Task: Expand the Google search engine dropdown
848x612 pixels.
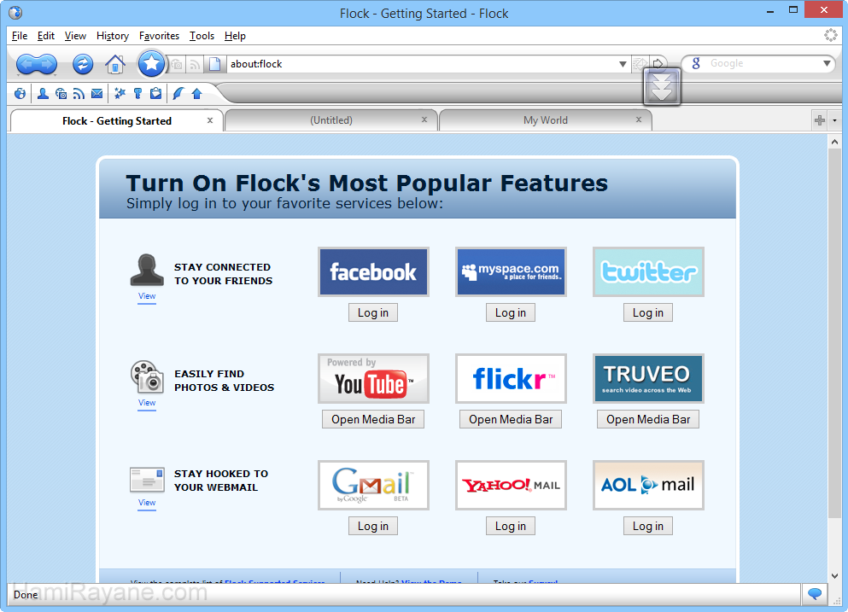Action: (827, 64)
